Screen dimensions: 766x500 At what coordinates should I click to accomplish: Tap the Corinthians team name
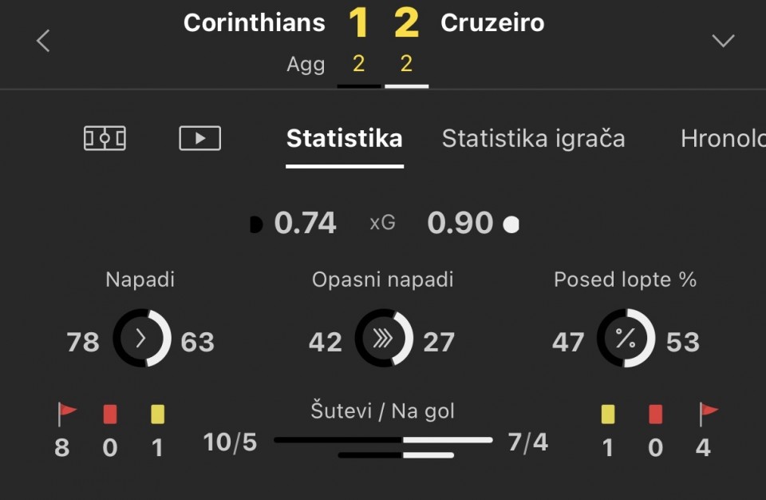click(255, 23)
